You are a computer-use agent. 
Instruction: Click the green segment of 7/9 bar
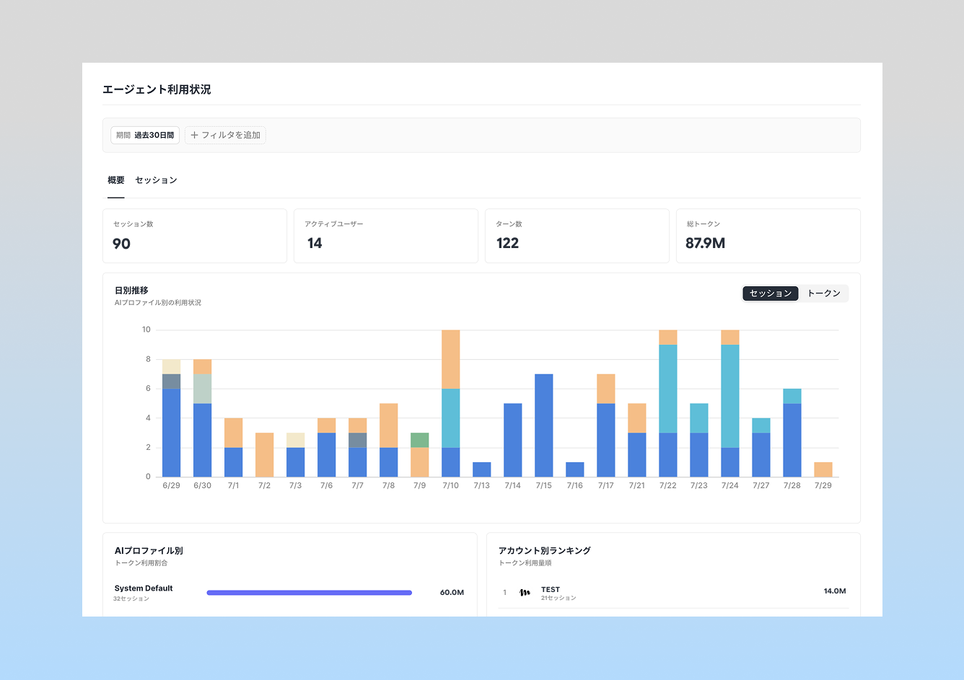[420, 440]
